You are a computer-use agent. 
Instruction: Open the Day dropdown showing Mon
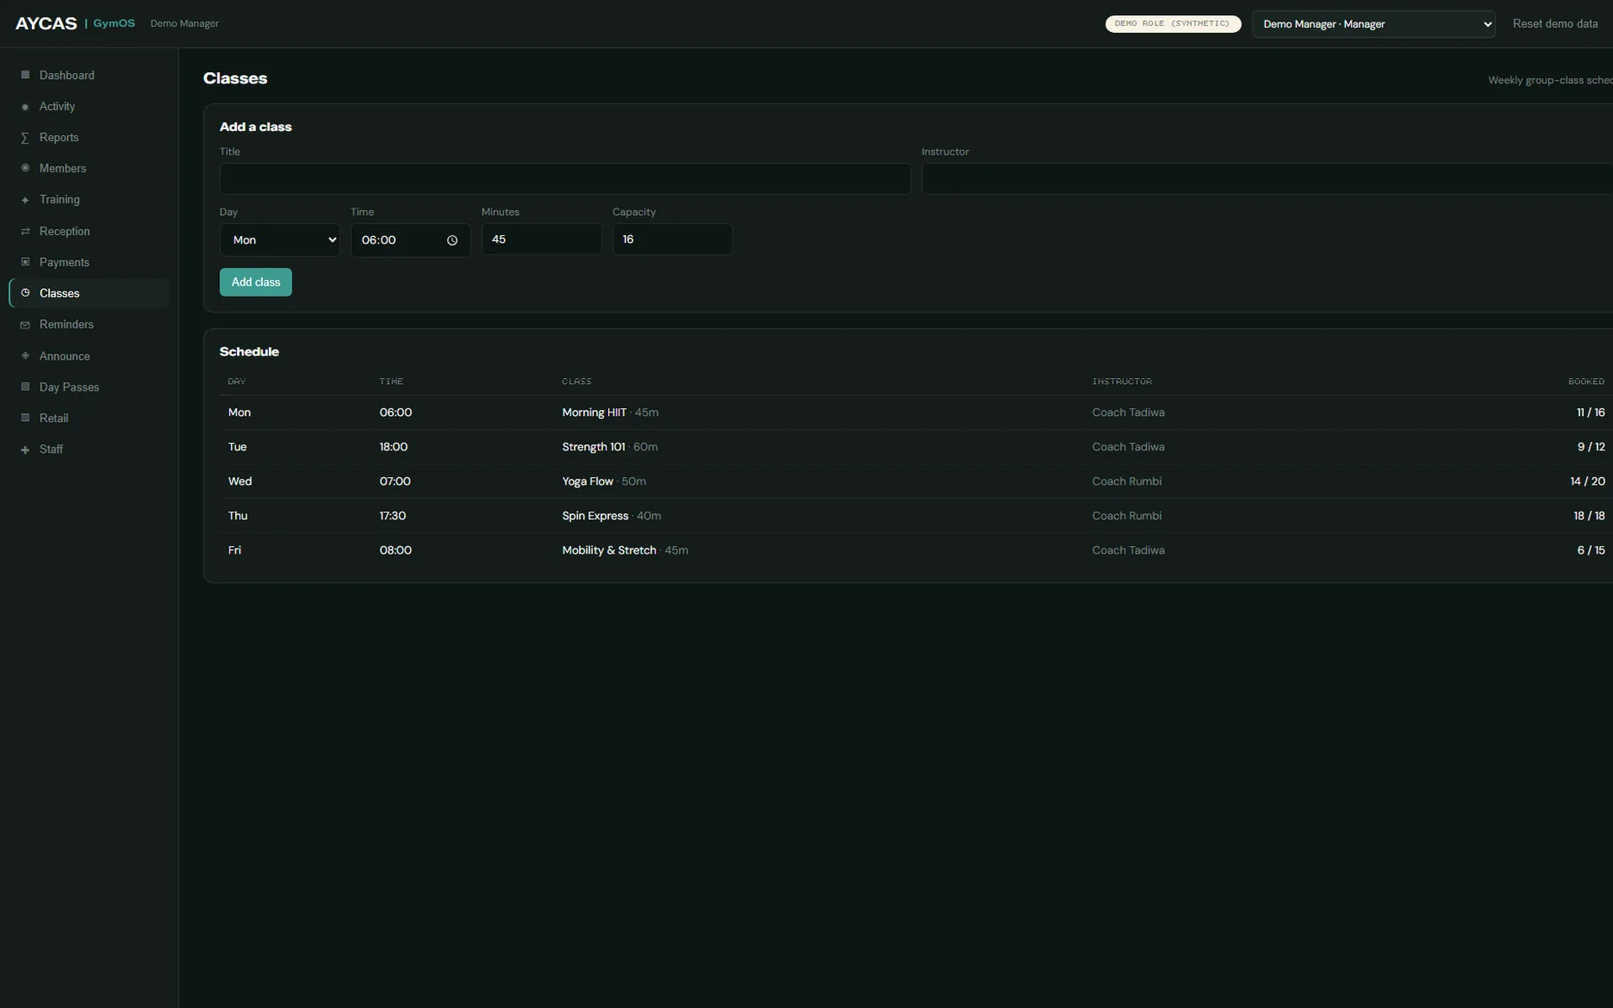[x=280, y=240]
